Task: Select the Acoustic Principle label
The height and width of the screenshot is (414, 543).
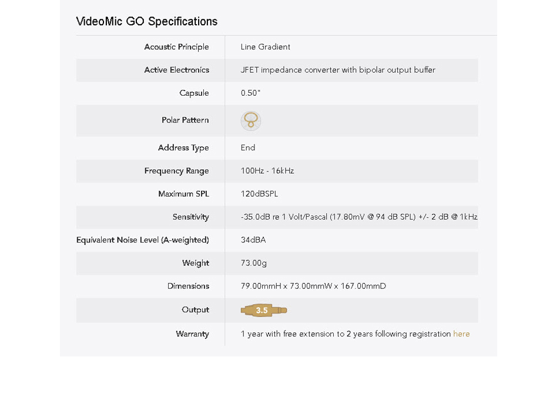Action: click(177, 47)
